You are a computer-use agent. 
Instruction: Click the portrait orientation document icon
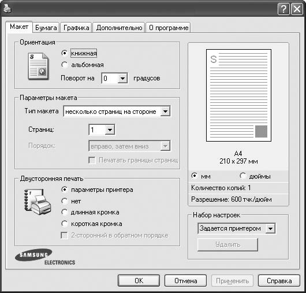38,66
